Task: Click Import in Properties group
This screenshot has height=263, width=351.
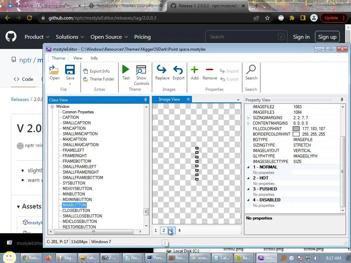Action: point(229,71)
